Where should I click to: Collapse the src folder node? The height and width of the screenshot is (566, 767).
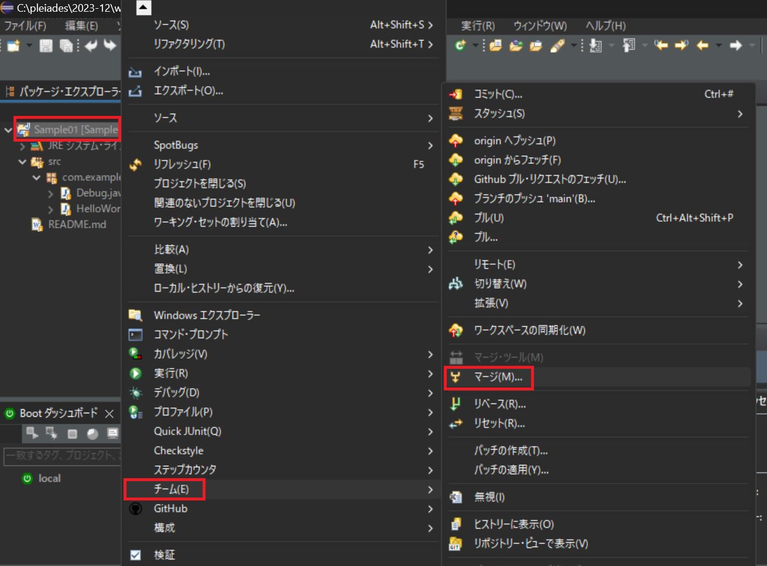pyautogui.click(x=22, y=162)
